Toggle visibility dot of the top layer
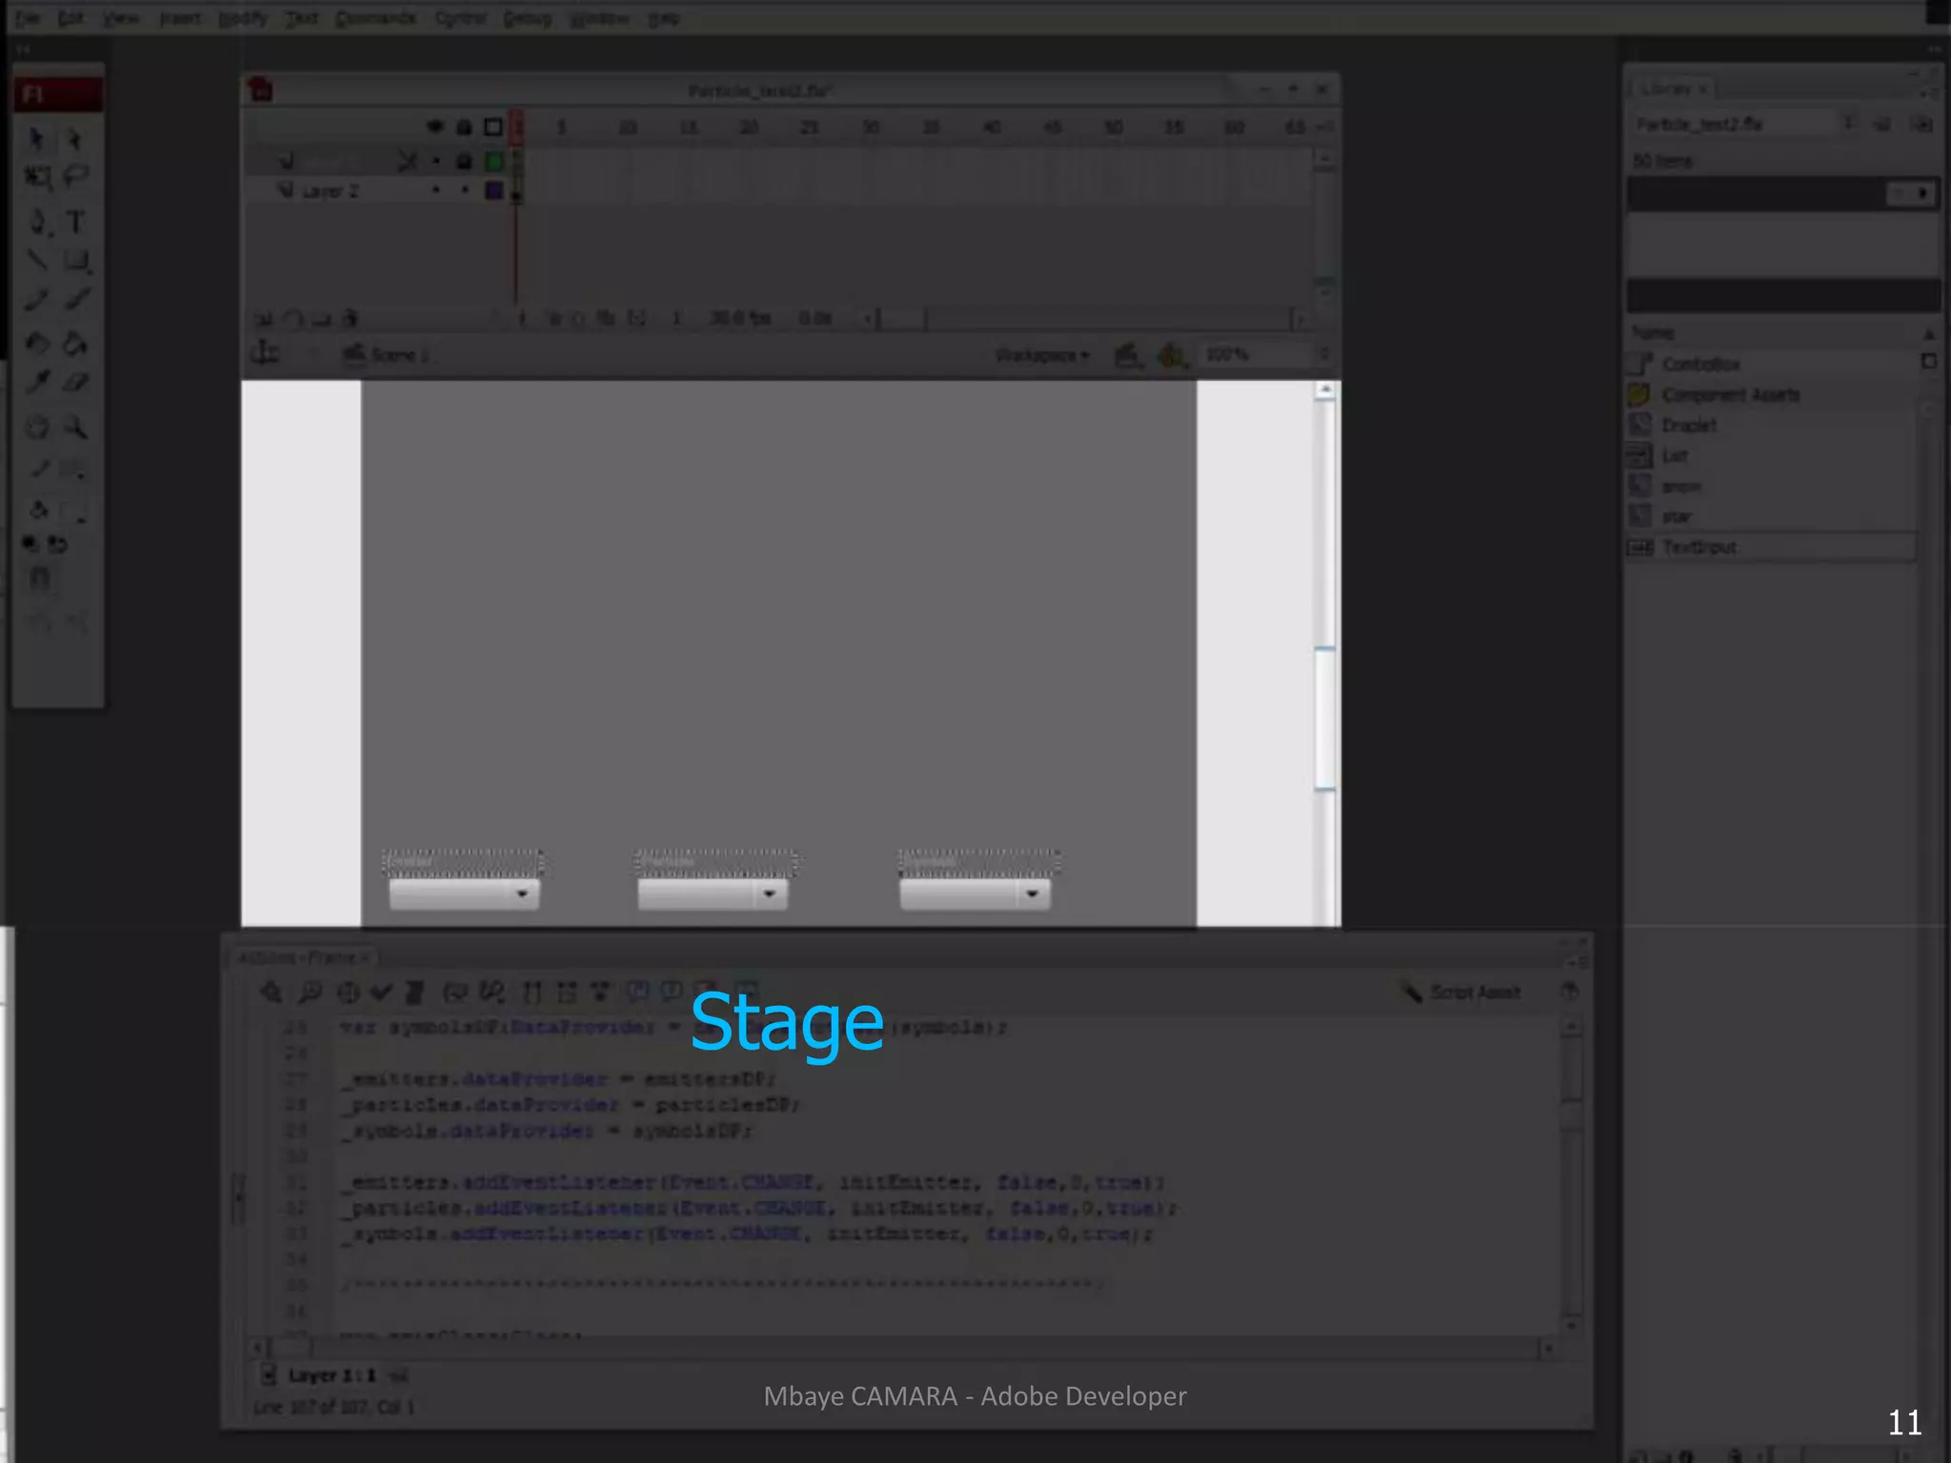1951x1463 pixels. tap(436, 161)
